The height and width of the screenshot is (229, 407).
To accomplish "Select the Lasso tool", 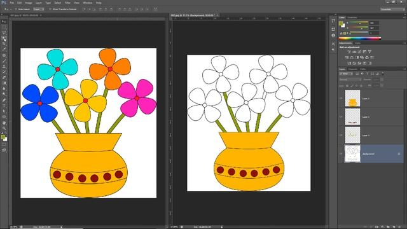I will pos(4,33).
